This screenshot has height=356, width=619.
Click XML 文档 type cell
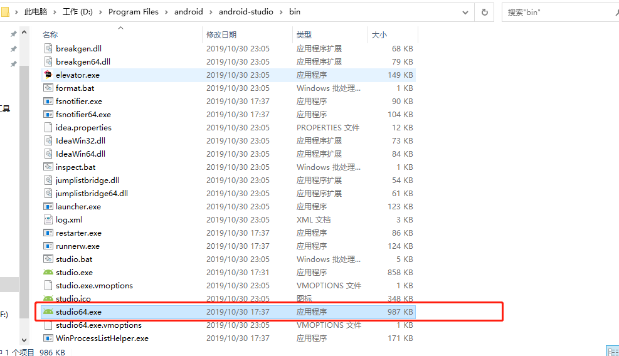pyautogui.click(x=314, y=219)
